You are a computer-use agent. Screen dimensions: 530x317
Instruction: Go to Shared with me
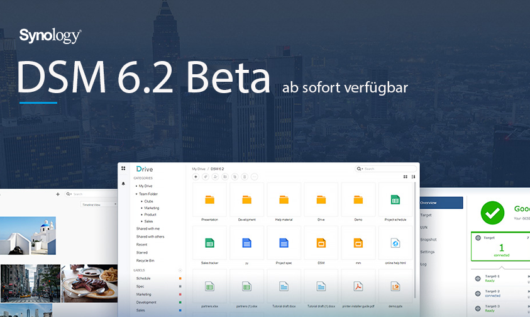(147, 228)
